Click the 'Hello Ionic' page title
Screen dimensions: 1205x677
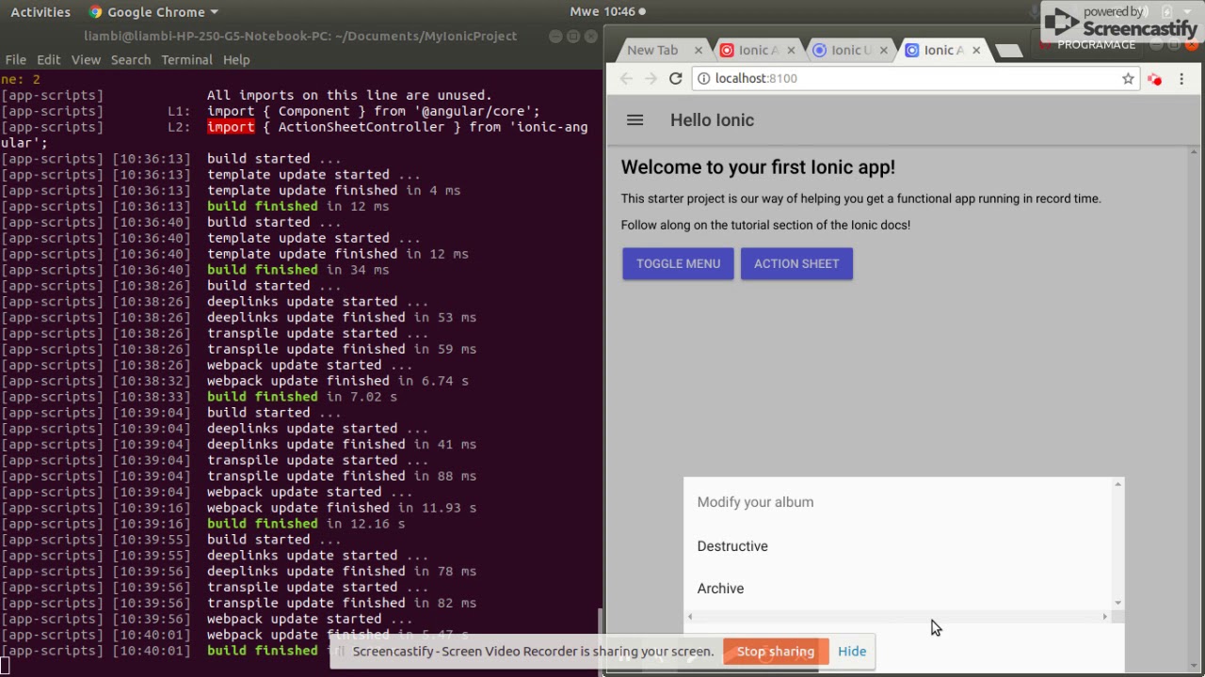click(712, 120)
